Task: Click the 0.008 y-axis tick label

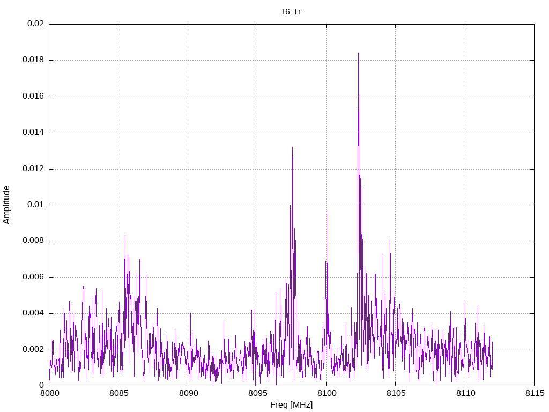Action: pos(33,240)
